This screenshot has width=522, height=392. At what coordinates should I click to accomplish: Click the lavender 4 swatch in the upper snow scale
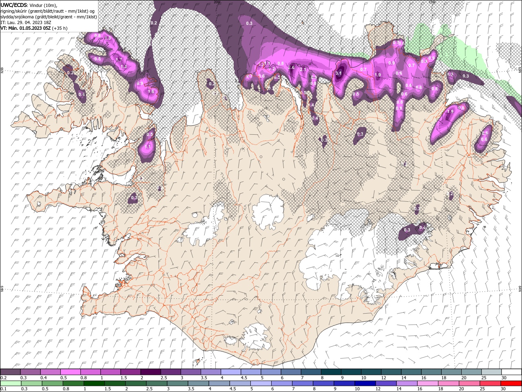(231, 372)
